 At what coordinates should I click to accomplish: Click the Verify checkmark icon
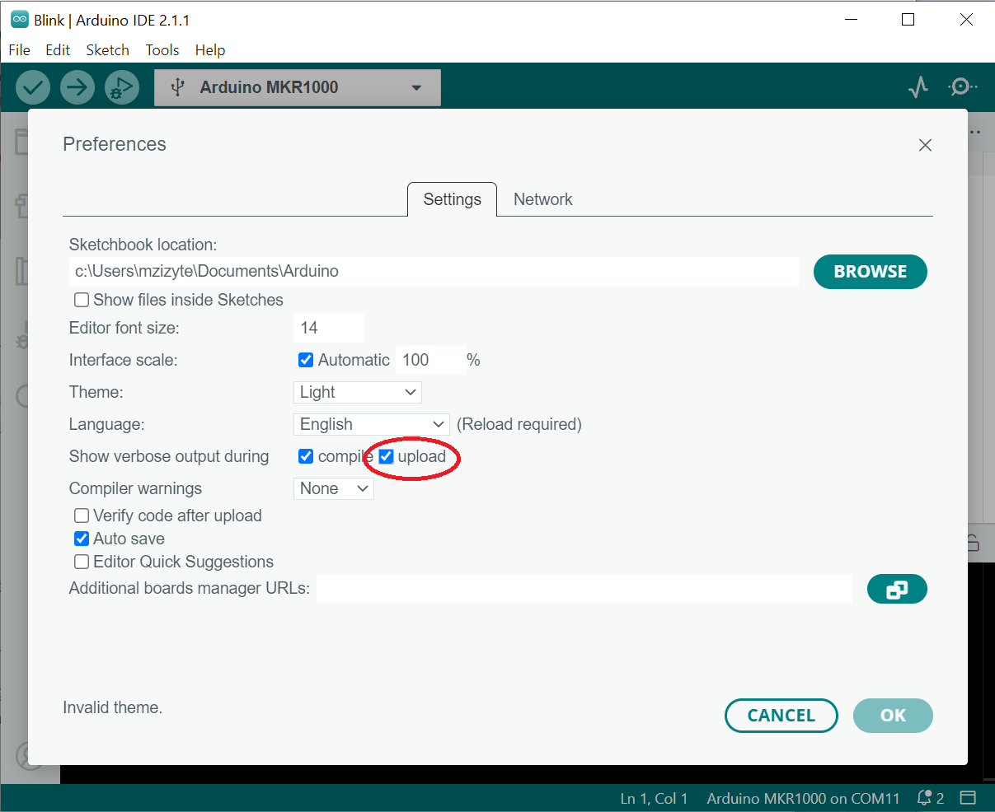click(33, 87)
